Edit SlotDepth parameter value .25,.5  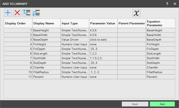pyautogui.click(x=103, y=63)
